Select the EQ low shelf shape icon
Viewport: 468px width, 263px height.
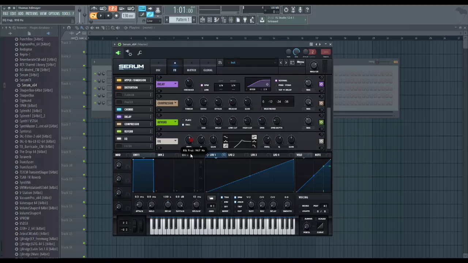(x=226, y=137)
